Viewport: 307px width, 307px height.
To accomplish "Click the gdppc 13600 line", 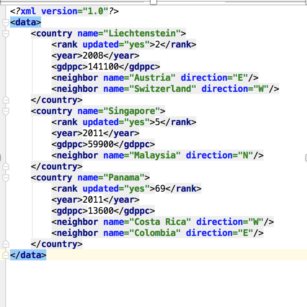I will [x=103, y=211].
